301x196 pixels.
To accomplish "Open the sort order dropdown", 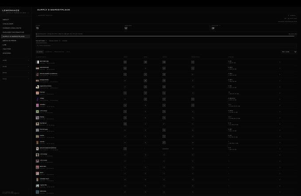I will point(289,52).
